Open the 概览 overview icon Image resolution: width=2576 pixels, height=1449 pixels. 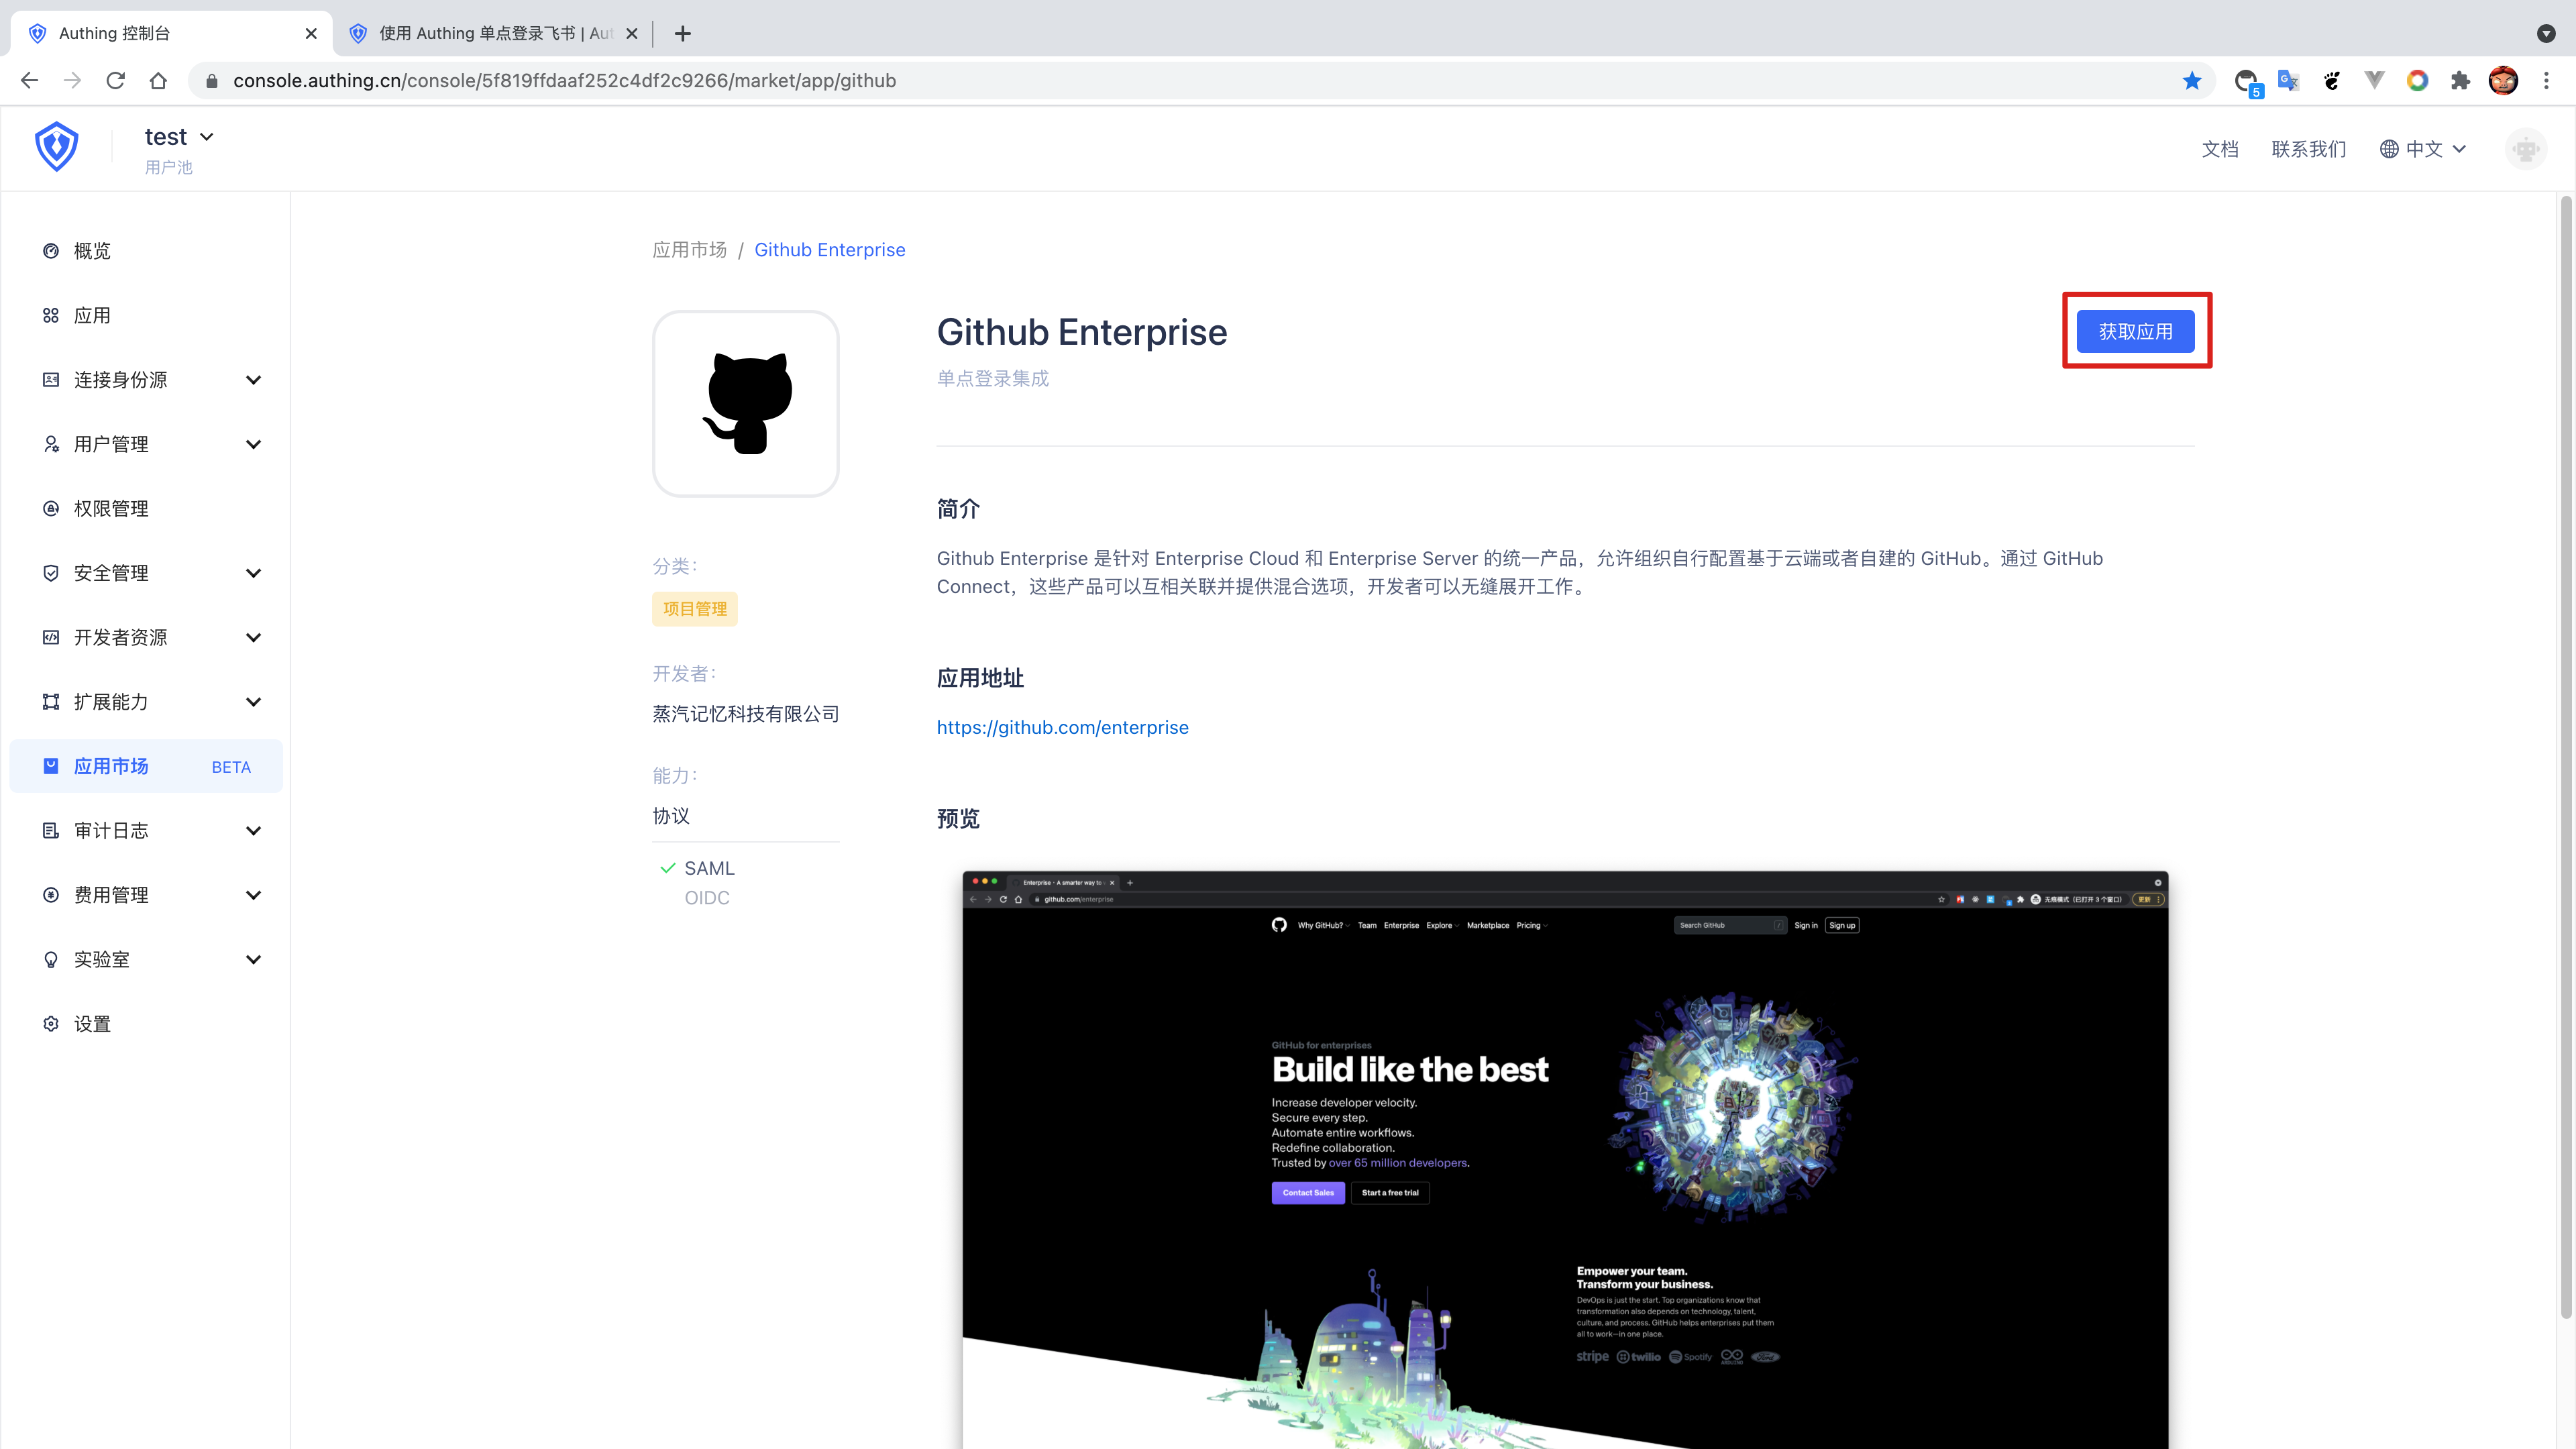(x=51, y=251)
